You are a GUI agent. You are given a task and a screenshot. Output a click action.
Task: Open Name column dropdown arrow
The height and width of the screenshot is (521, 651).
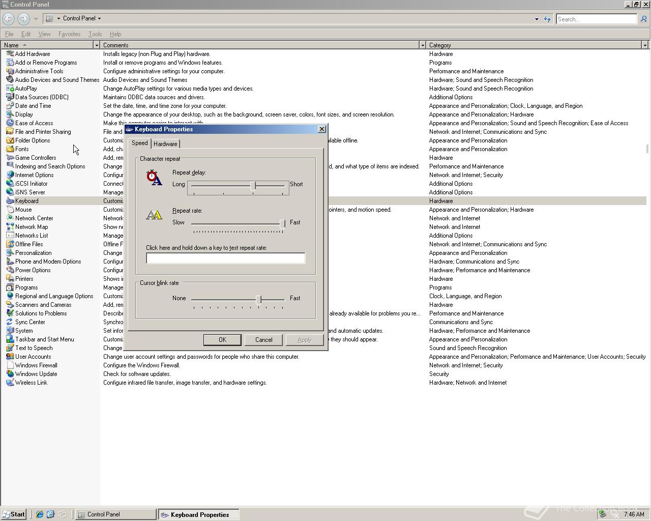click(96, 45)
